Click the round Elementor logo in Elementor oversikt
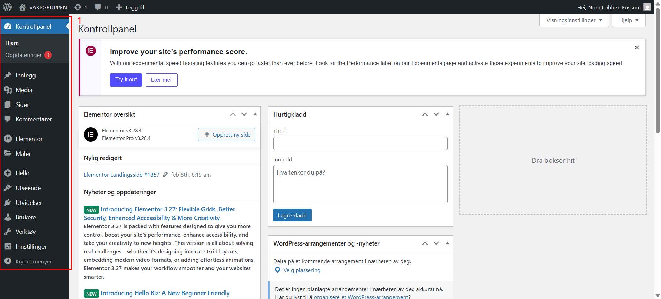 pyautogui.click(x=91, y=134)
